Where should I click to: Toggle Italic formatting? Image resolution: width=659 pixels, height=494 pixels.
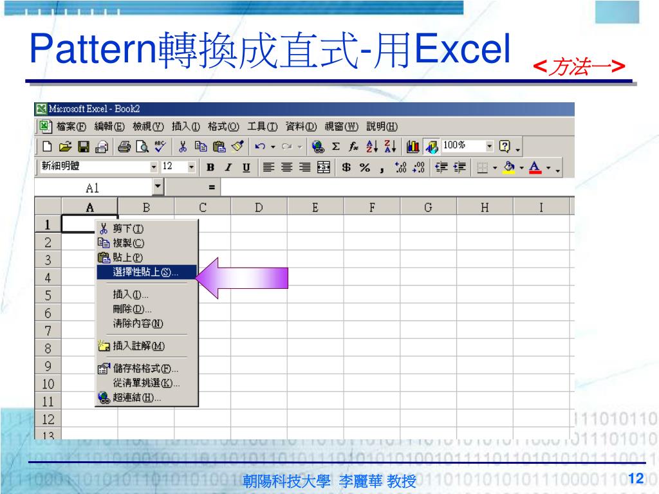228,168
